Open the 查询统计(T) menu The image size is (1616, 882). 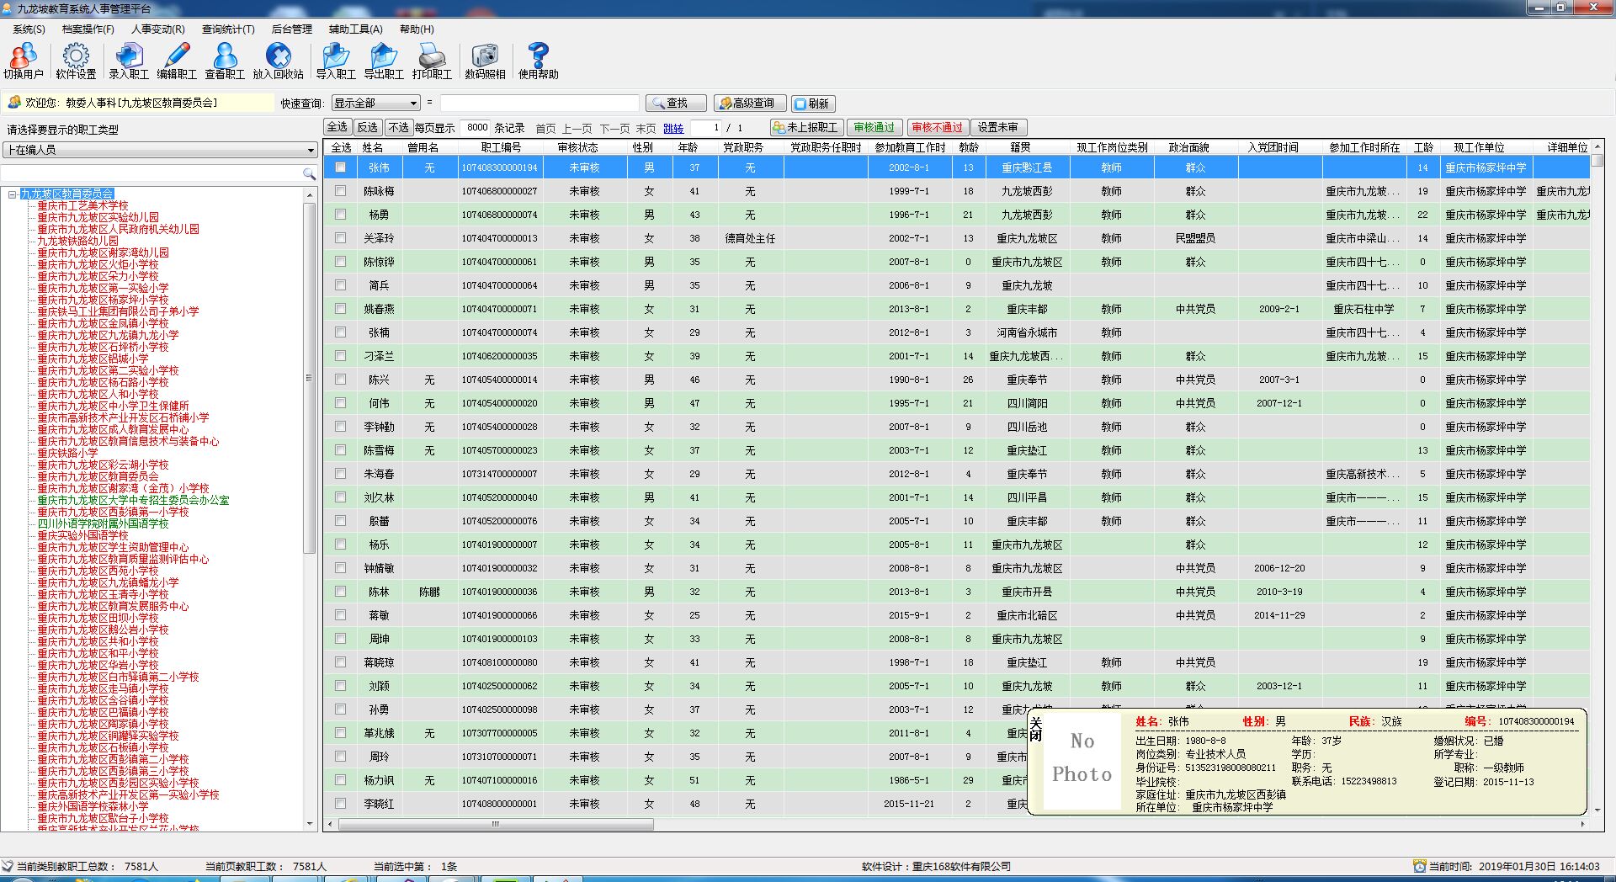tap(227, 29)
